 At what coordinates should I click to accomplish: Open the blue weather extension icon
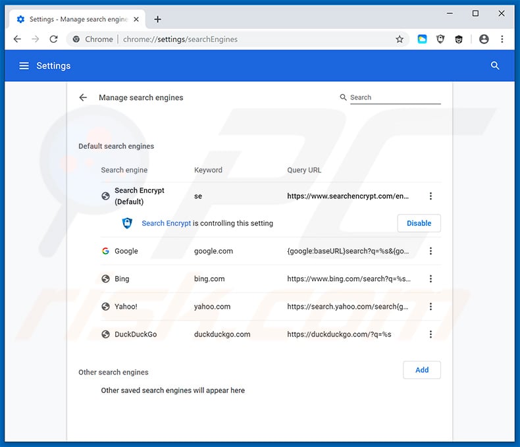[422, 39]
